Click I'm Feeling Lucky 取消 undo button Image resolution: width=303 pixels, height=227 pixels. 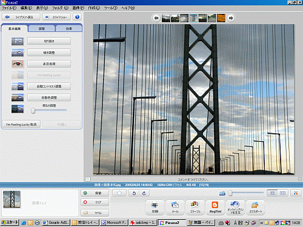click(21, 125)
